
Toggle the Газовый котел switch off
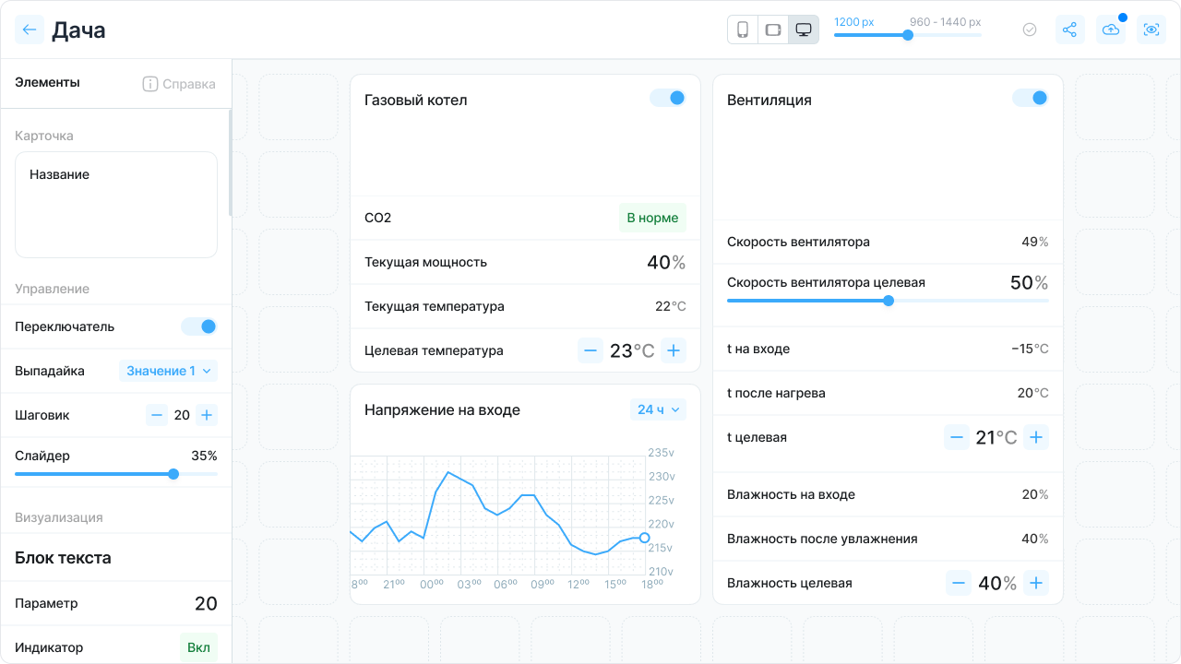(668, 98)
